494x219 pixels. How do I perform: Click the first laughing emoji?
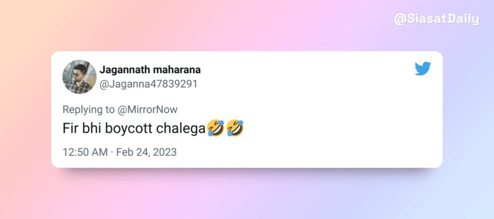click(216, 128)
